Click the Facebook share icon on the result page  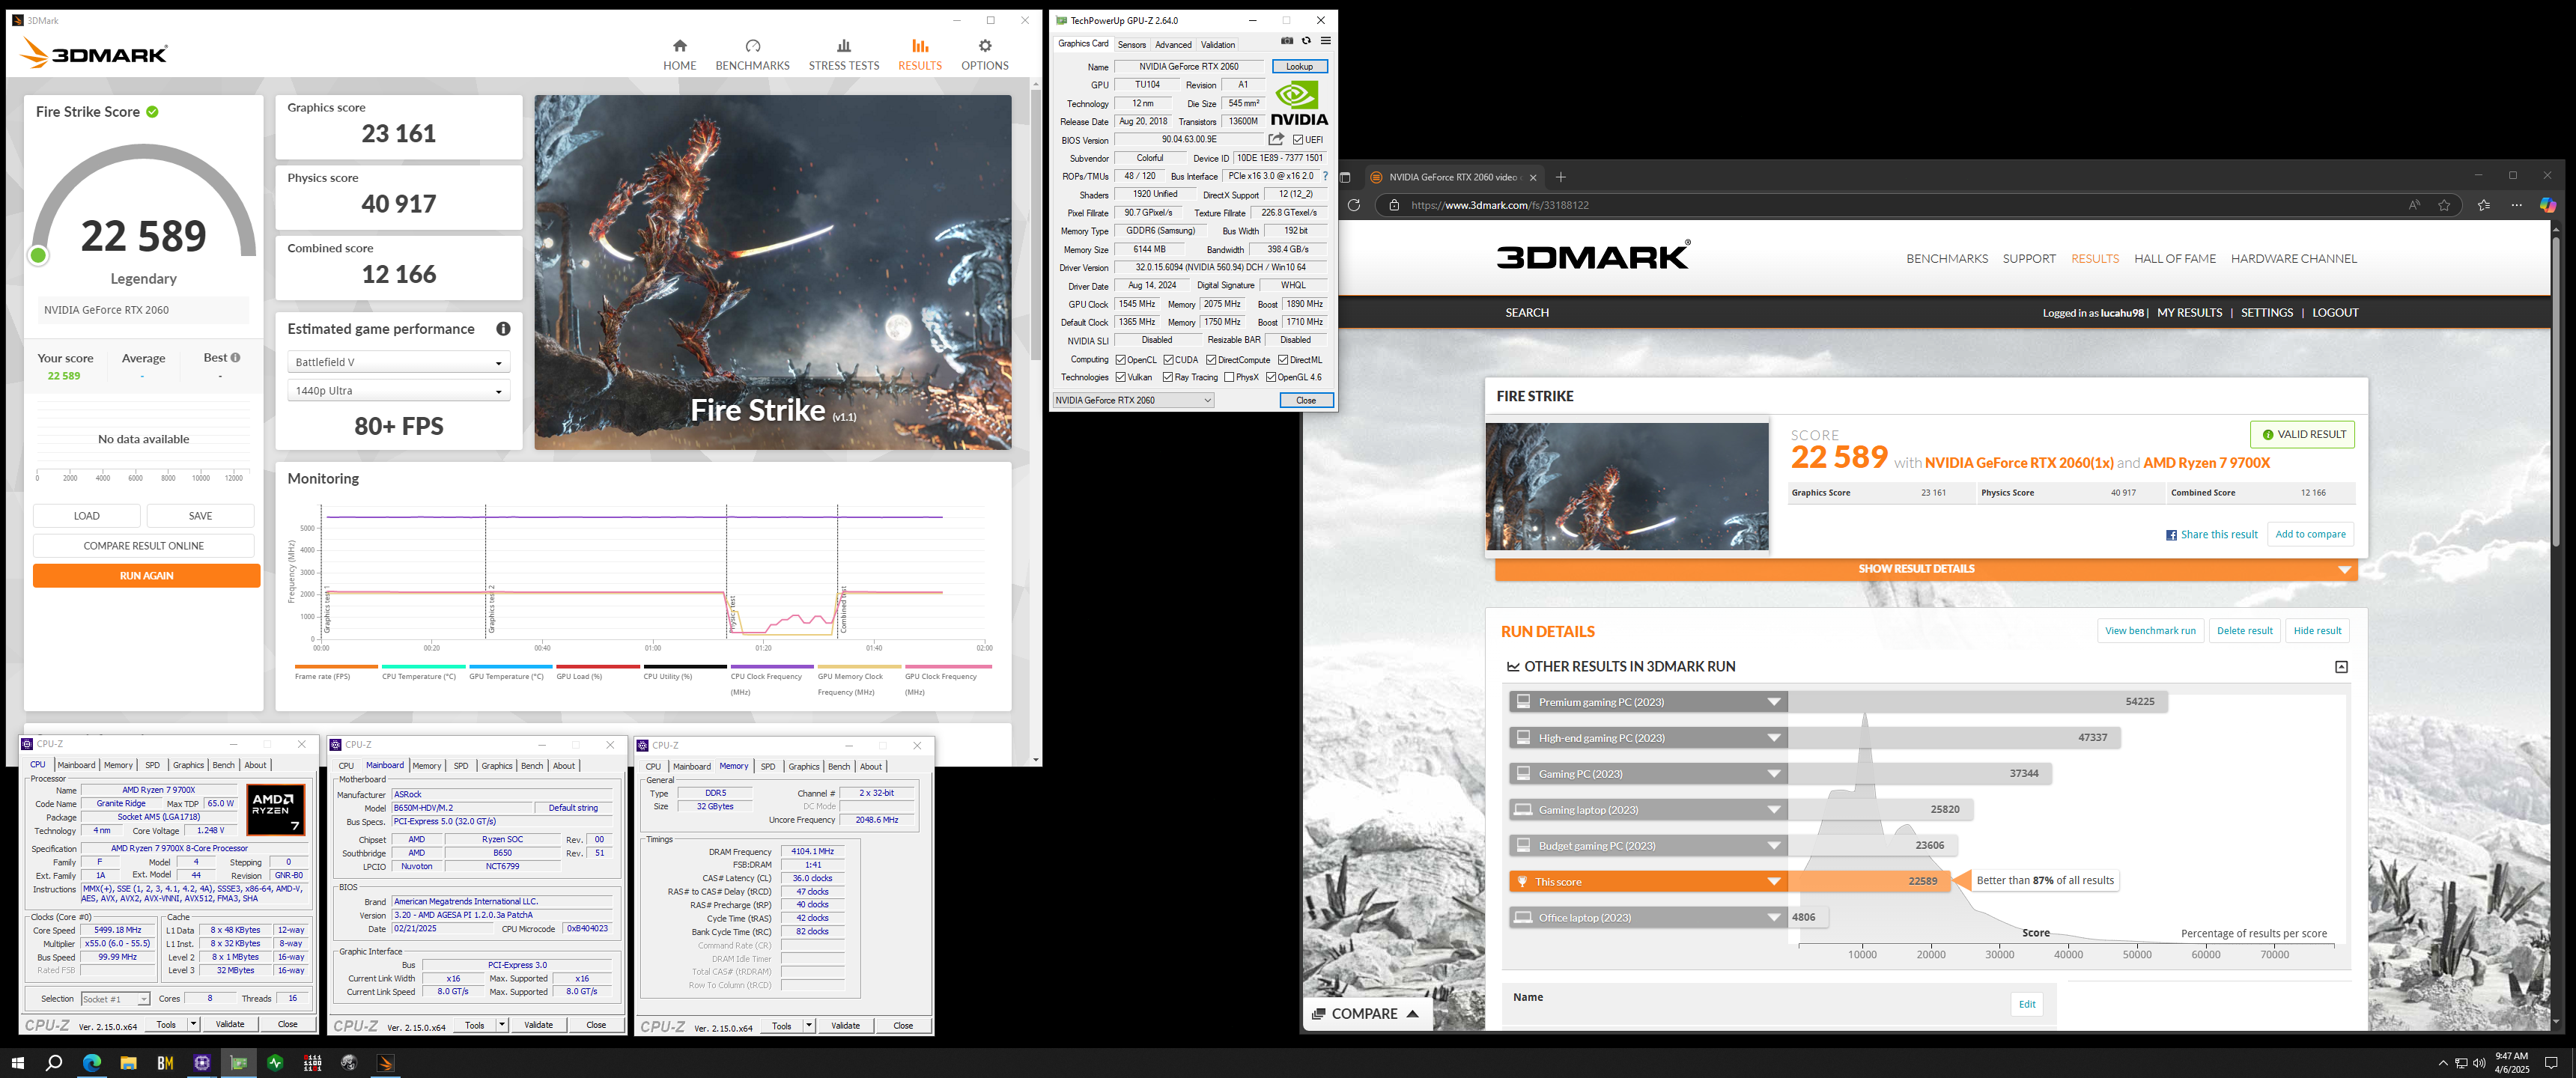pyautogui.click(x=2171, y=535)
